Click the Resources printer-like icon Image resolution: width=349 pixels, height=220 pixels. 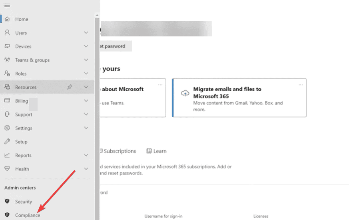click(7, 87)
